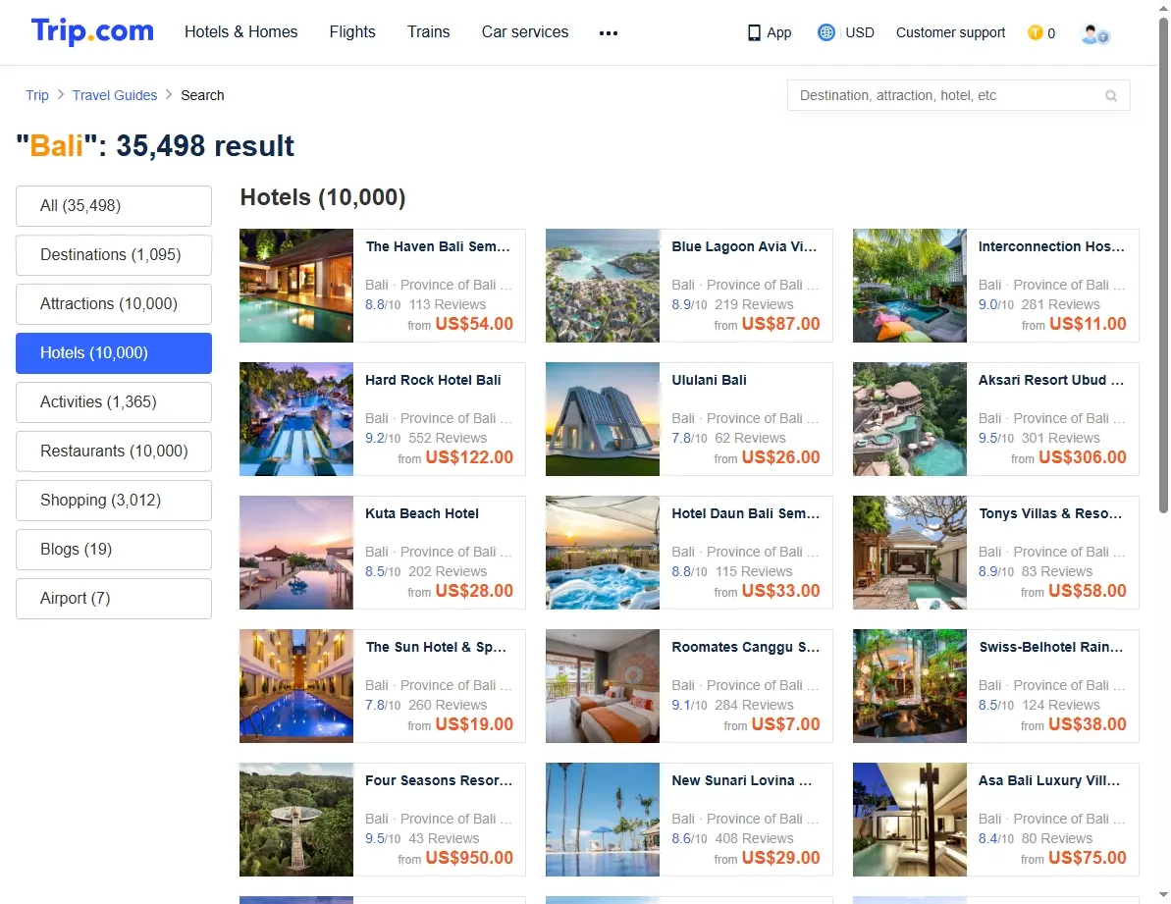Select the Airport (7) filter
1171x904 pixels.
[x=114, y=599]
